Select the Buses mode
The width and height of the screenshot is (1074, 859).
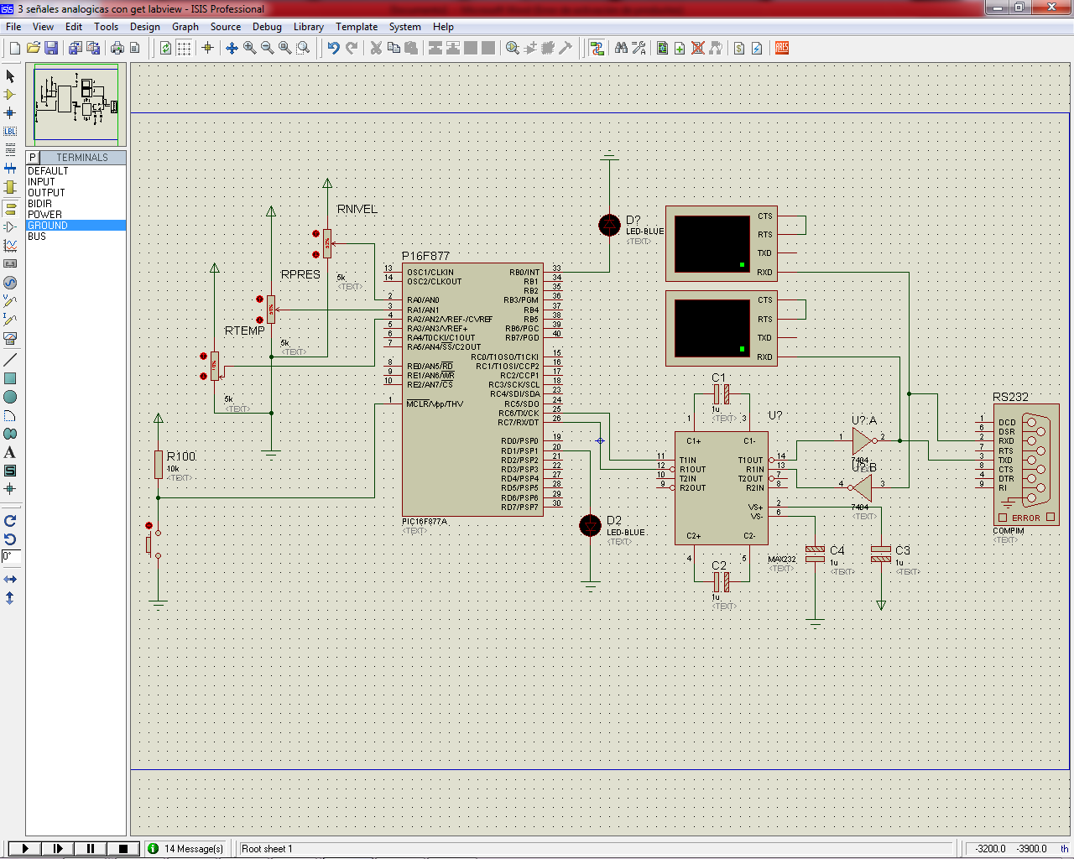10,168
